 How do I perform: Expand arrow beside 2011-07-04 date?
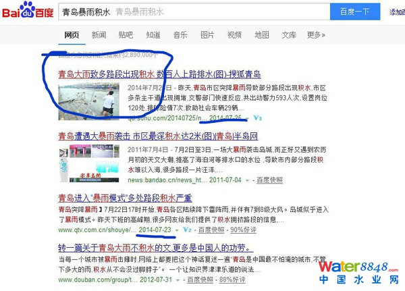[247, 180]
